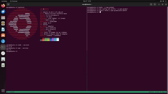This screenshot has width=168, height=94.
Task: Open the Terminal app menu in top bar
Action: point(14,1)
